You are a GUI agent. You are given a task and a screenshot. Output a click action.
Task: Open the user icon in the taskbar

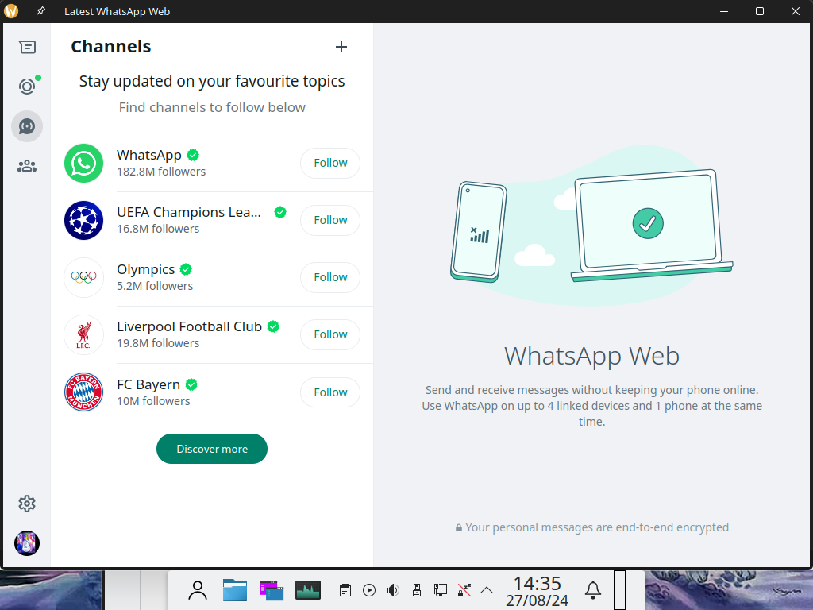tap(198, 590)
